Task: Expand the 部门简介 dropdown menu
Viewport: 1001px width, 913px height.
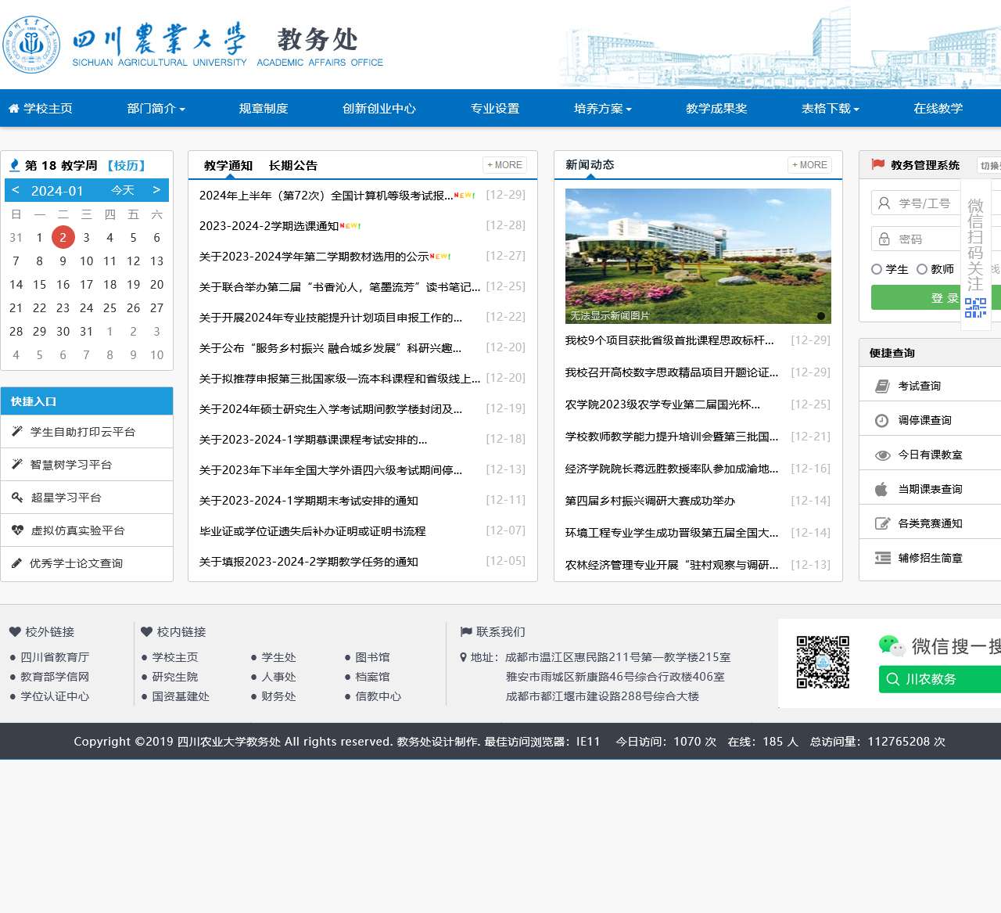Action: (156, 109)
